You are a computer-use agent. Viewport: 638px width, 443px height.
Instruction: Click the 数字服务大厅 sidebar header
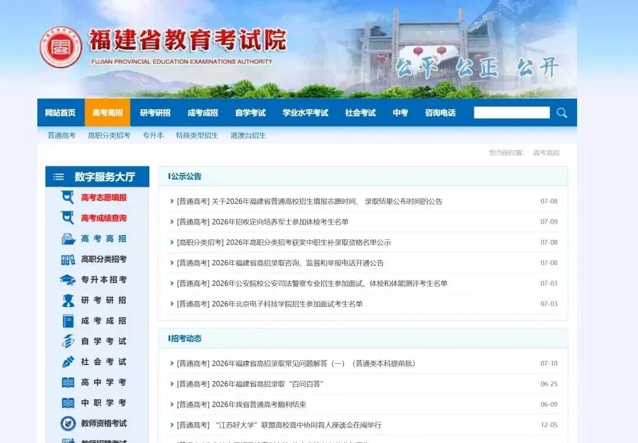[97, 177]
